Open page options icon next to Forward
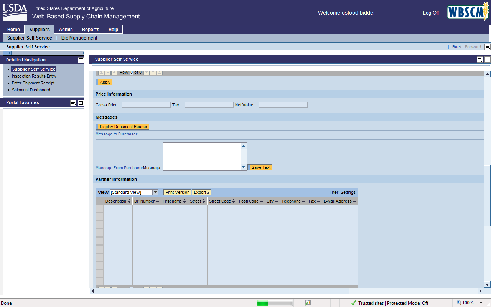The height and width of the screenshot is (307, 491). coord(487,47)
